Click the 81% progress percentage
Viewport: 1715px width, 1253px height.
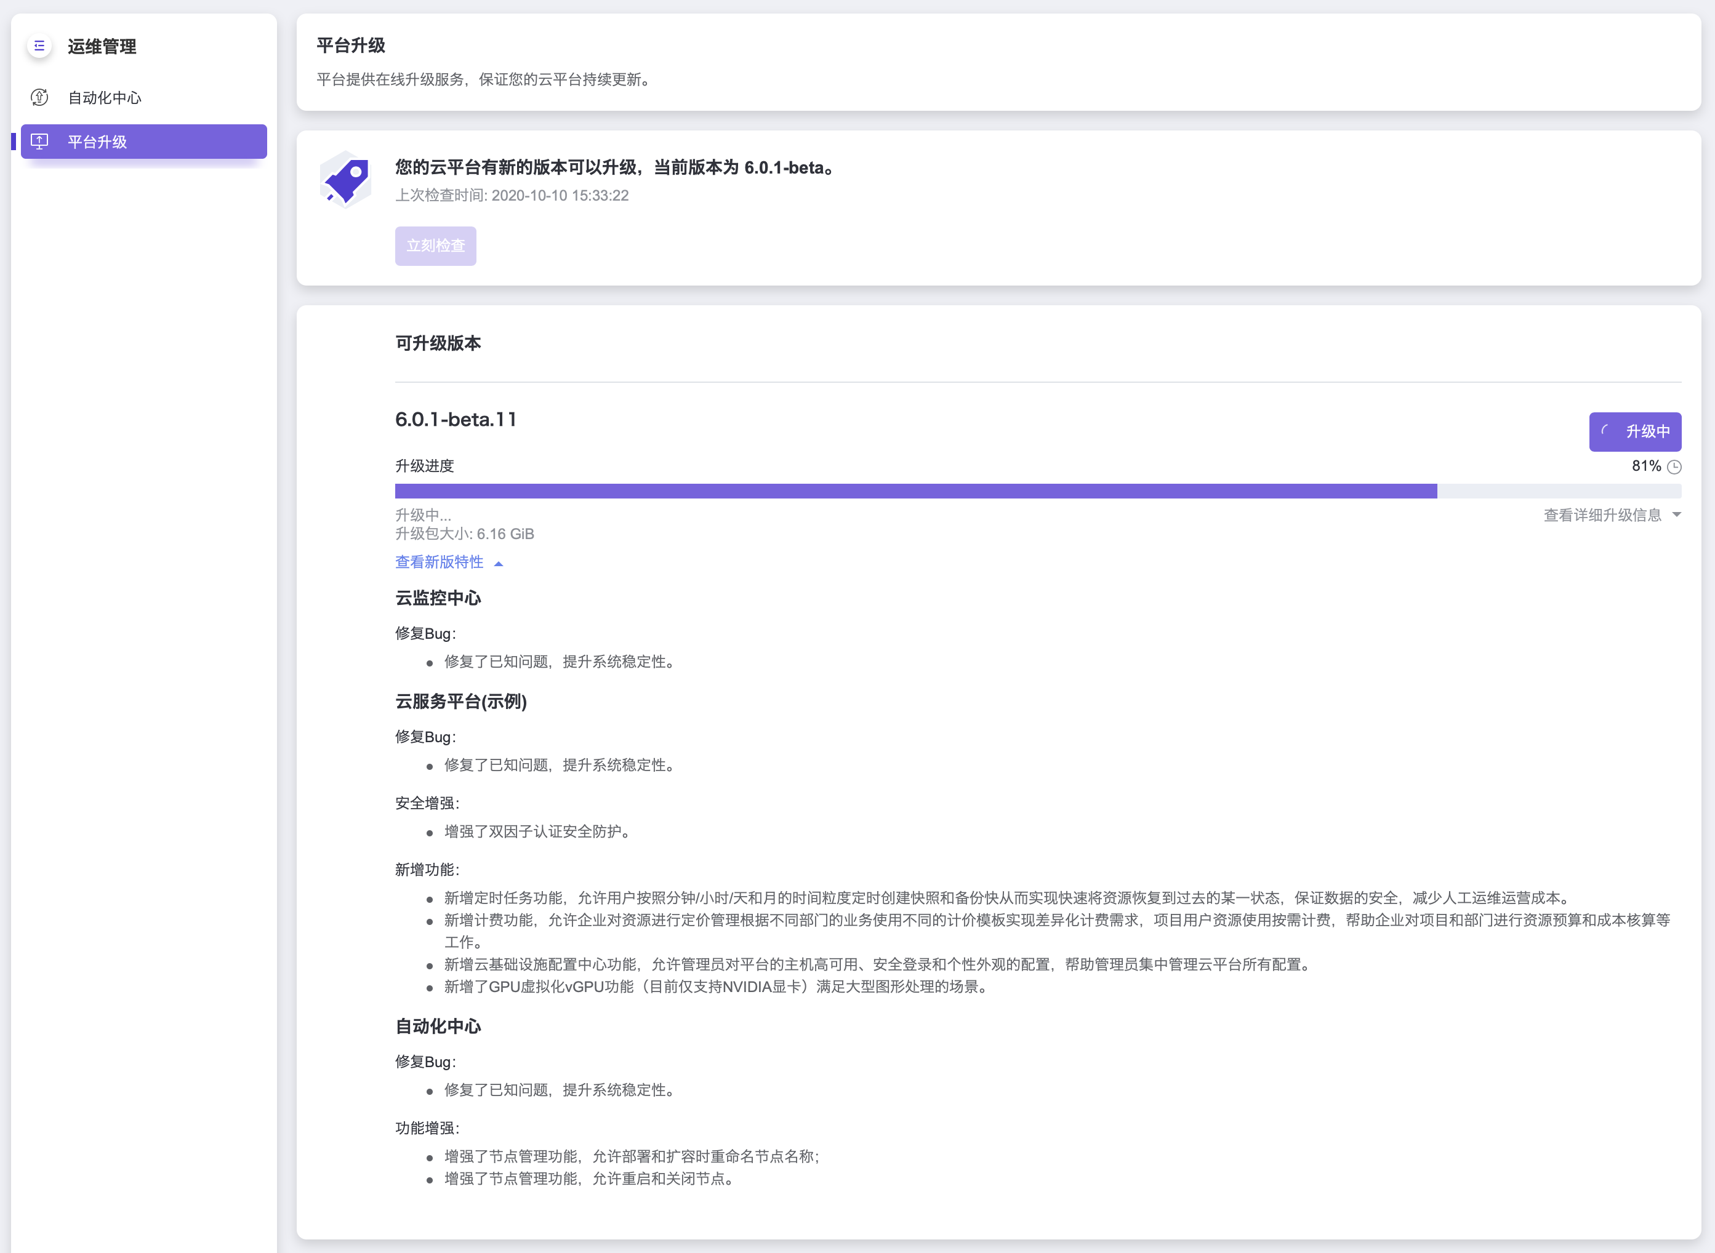[1645, 466]
